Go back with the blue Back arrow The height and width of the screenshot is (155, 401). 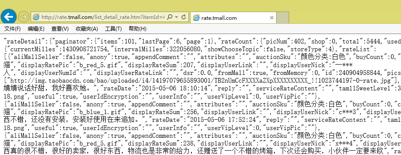[9, 17]
